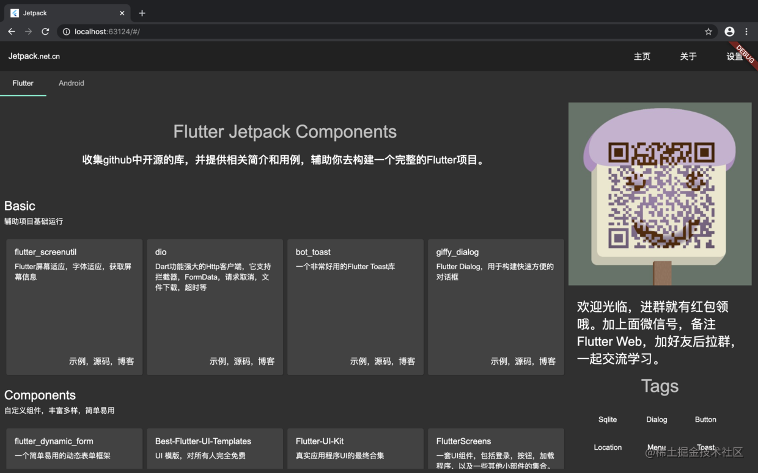Click the address bar showing localhost:63124
Screen dimensions: 758x473
(387, 32)
